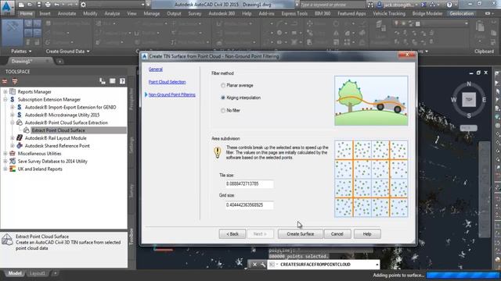Screen dimensions: 501x281
Task: Click the second red icon in Toolspace toolbar
Action: pos(15,81)
